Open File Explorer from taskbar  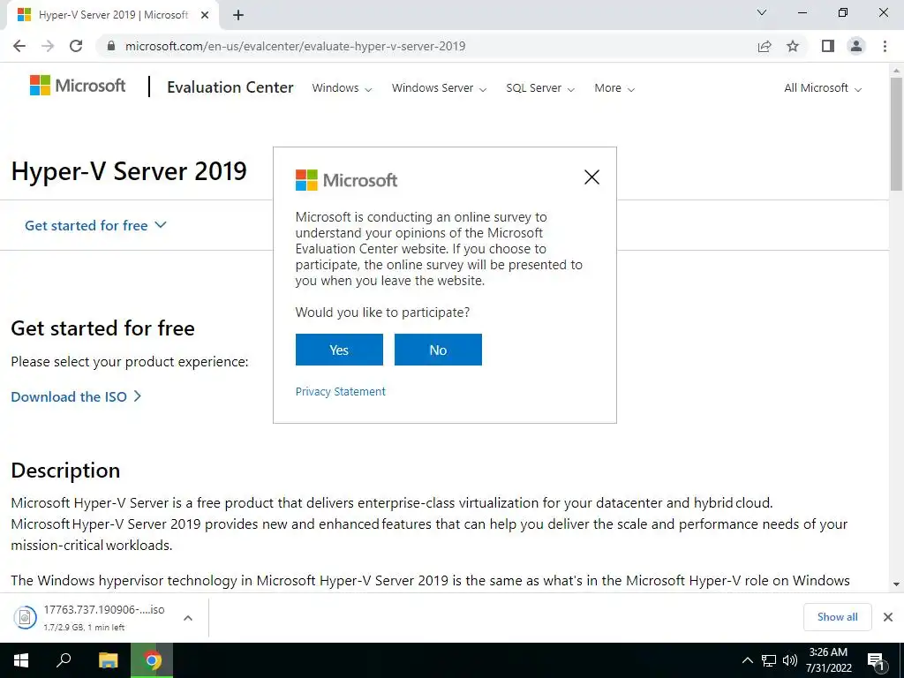108,660
